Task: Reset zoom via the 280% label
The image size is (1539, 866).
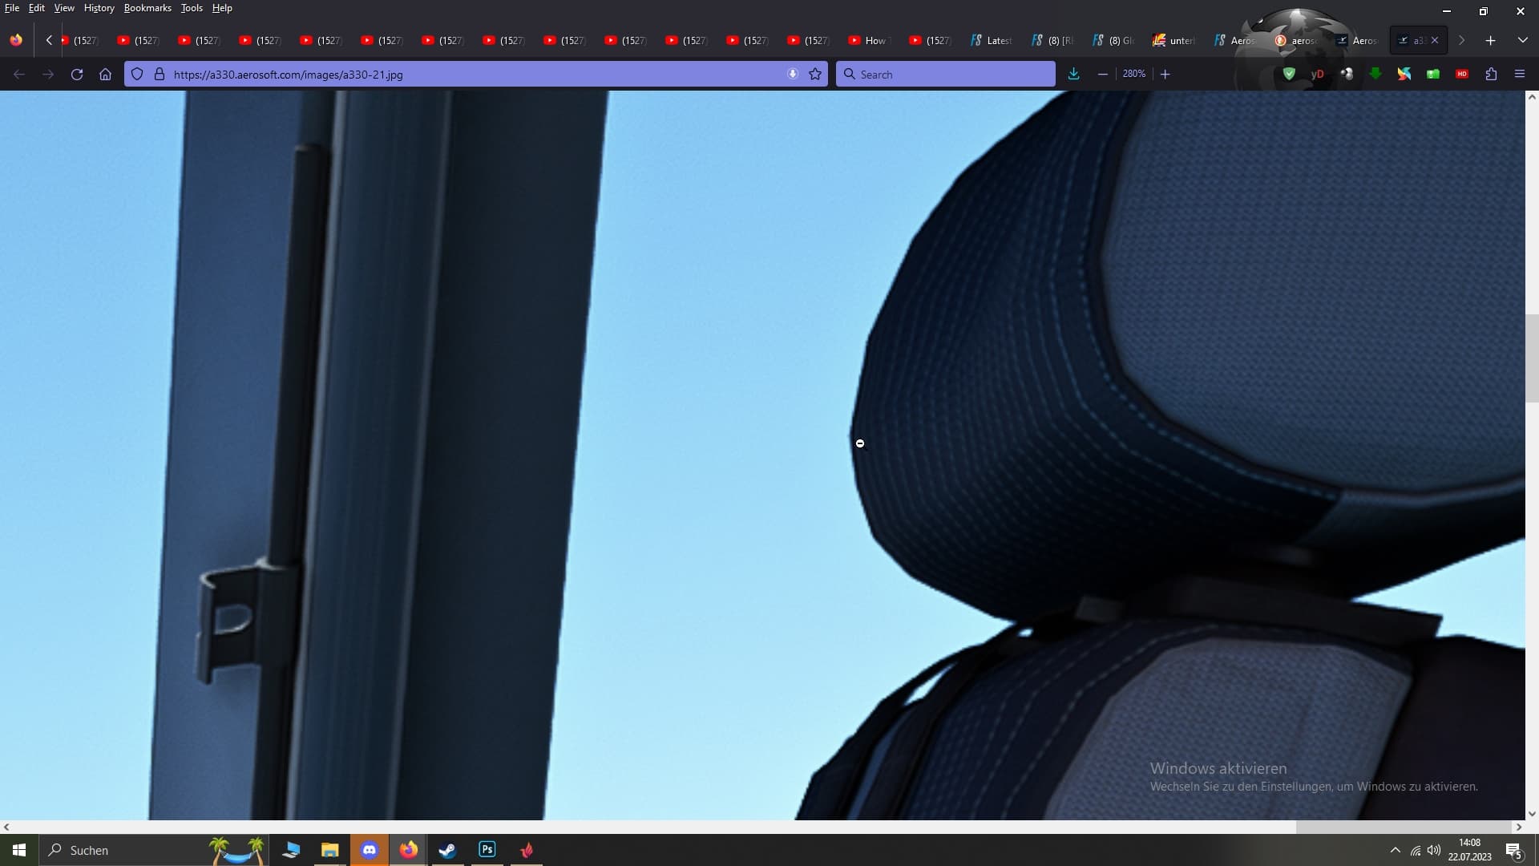Action: [1133, 74]
